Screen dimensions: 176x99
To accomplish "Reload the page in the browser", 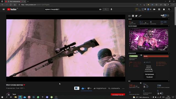I will [x=10, y=5].
